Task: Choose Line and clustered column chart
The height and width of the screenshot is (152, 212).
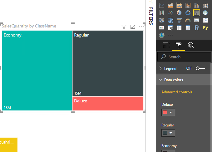Action: point(197,5)
